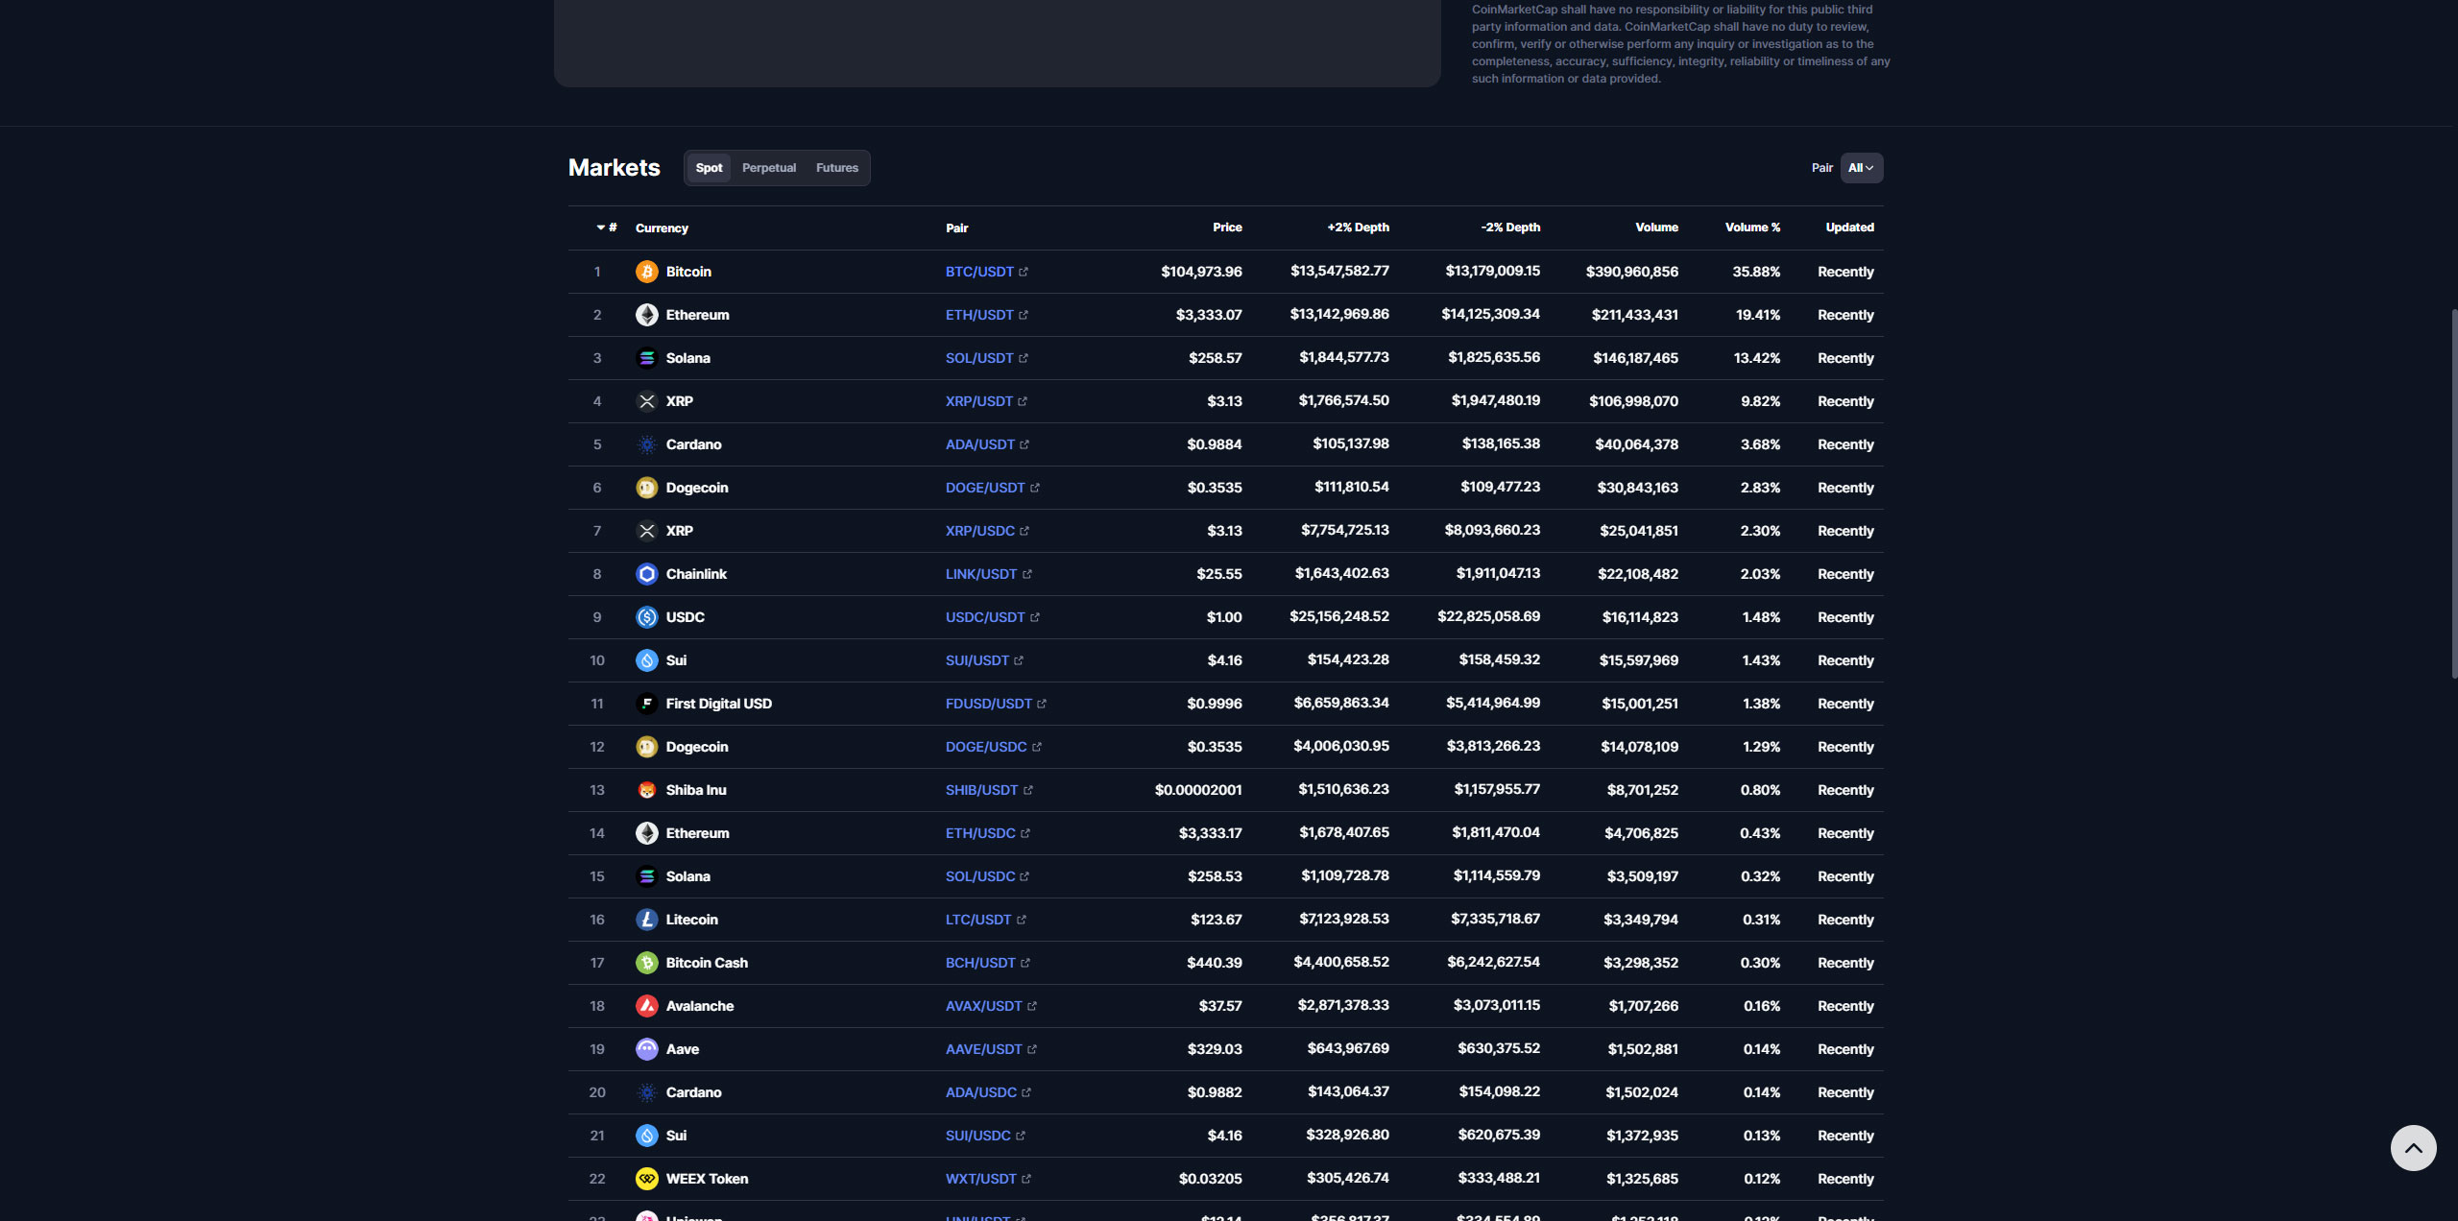This screenshot has height=1221, width=2458.
Task: Click the WEEX Token yellow icon
Action: coord(646,1179)
